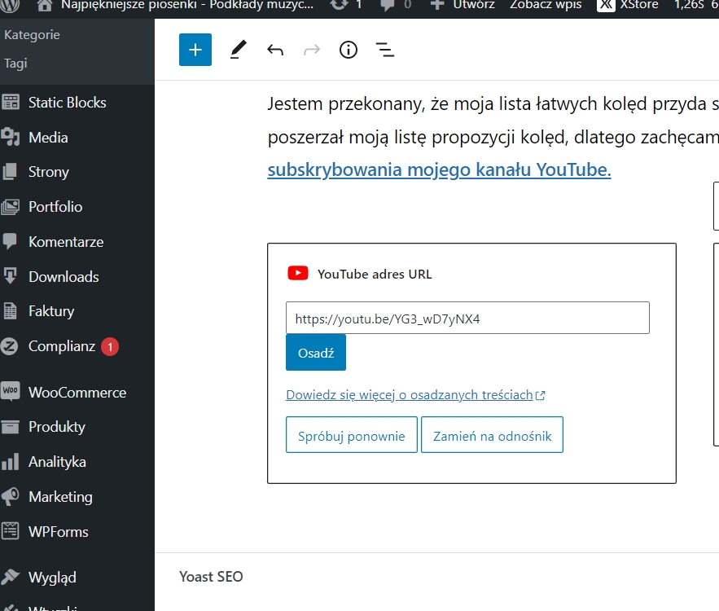Open Faktury menu label
The height and width of the screenshot is (611, 719).
pyautogui.click(x=51, y=311)
